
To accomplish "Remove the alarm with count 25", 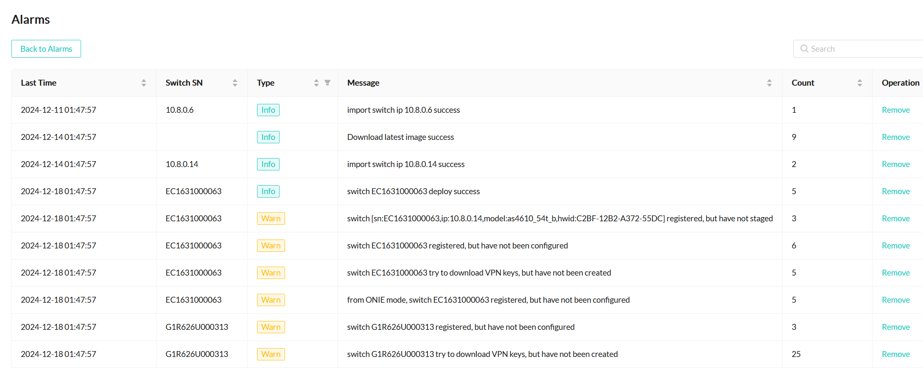I will (x=895, y=354).
